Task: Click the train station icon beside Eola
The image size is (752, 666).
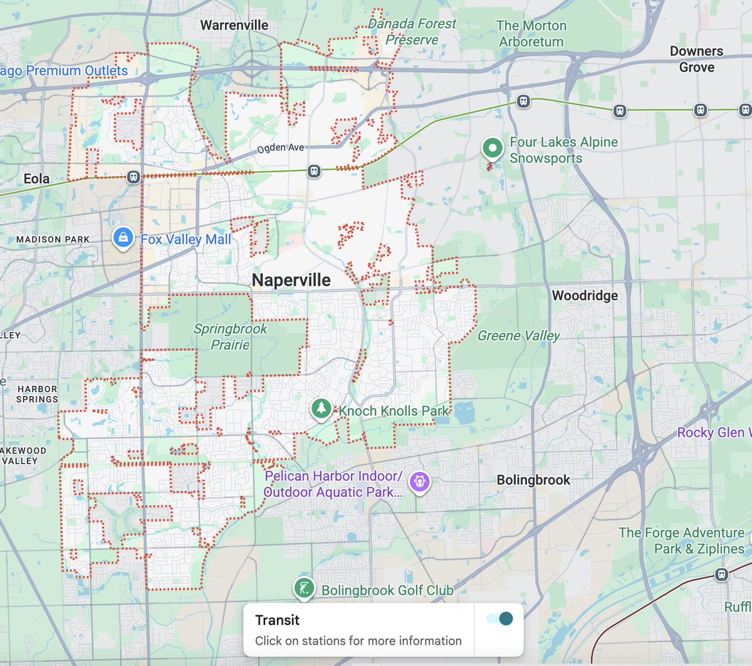Action: coord(133,177)
